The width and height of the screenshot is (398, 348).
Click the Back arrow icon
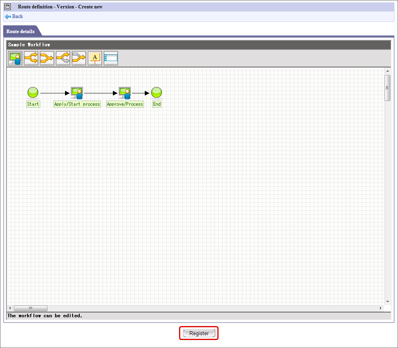pyautogui.click(x=8, y=16)
